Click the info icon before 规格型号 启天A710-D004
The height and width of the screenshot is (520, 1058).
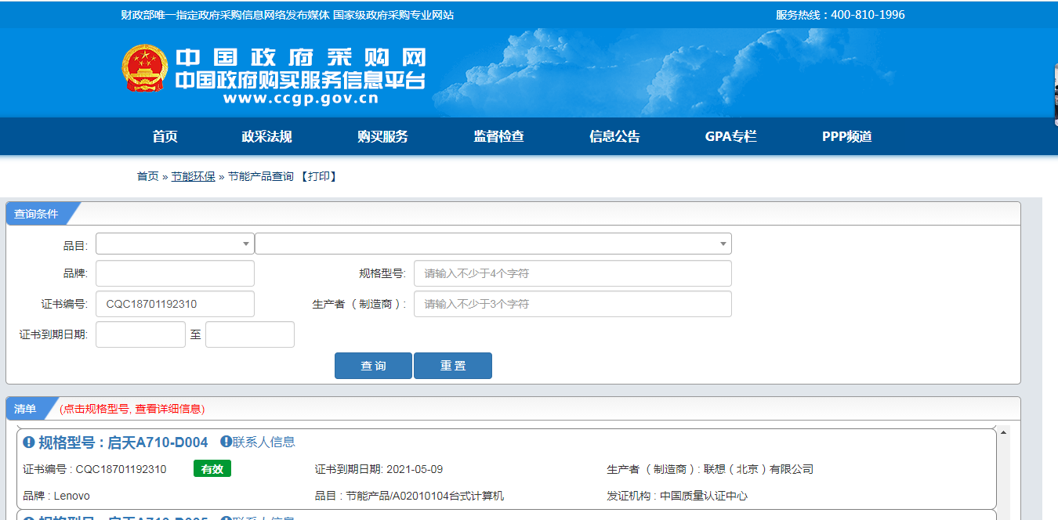29,442
